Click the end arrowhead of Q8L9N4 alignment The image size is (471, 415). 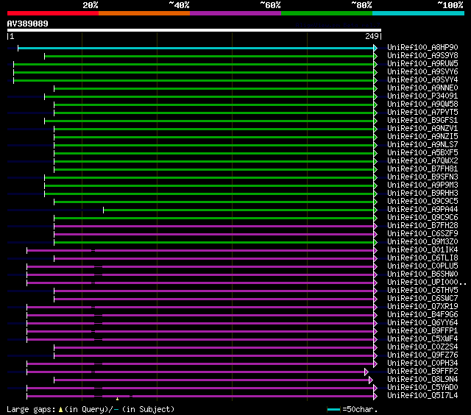click(x=371, y=380)
